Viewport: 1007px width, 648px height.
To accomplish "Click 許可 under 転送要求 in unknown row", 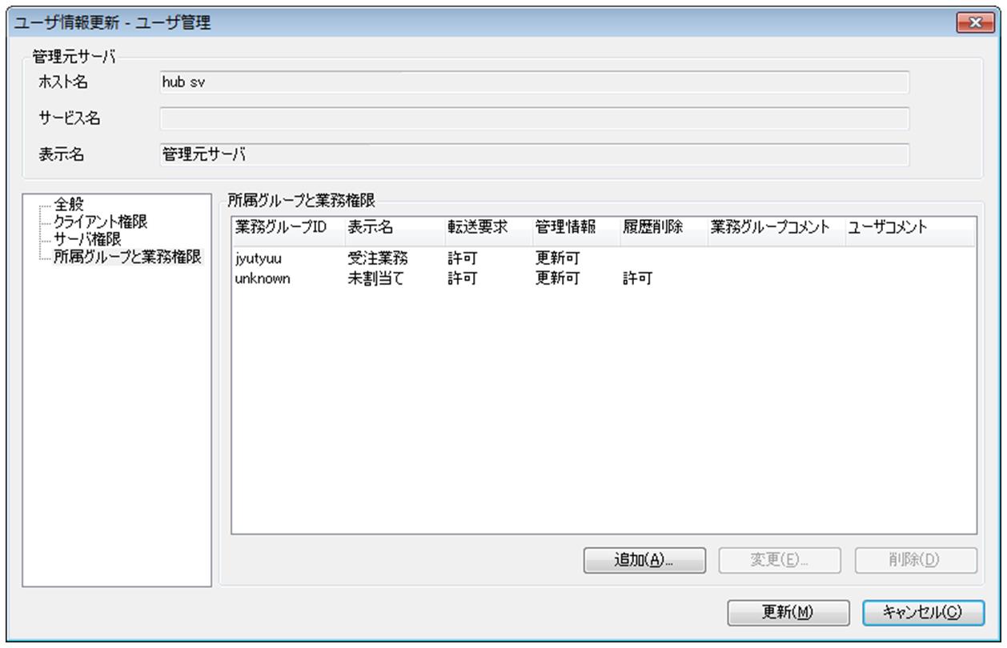I will pos(462,277).
